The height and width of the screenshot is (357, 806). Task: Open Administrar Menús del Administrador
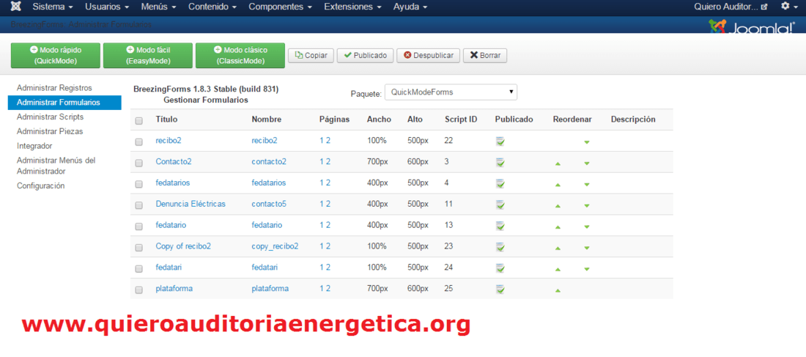click(x=56, y=166)
